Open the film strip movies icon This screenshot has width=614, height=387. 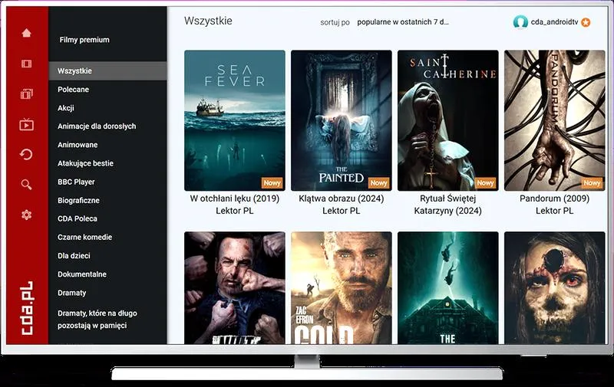tap(26, 64)
